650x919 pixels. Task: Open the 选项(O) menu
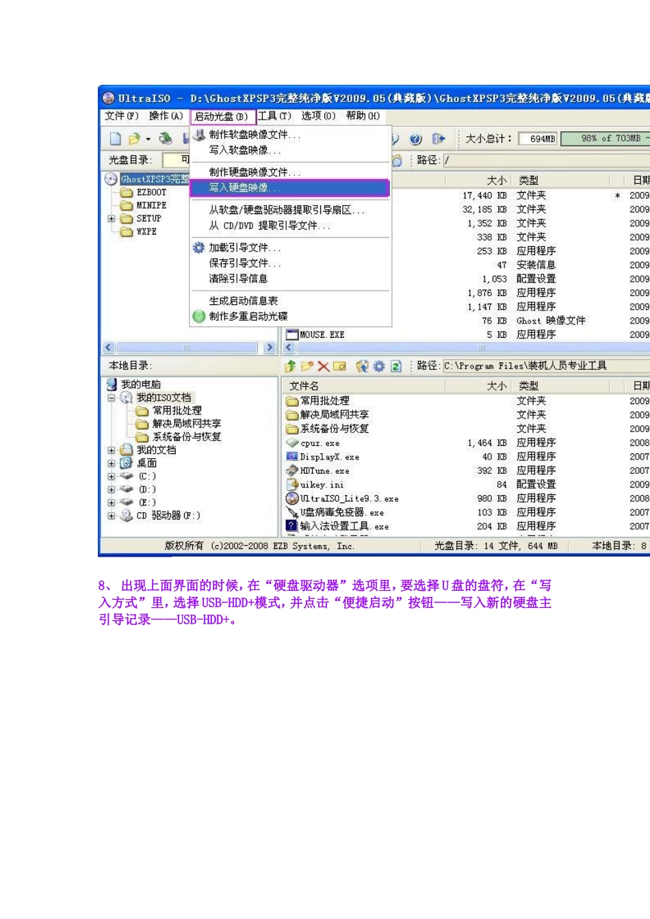click(318, 116)
